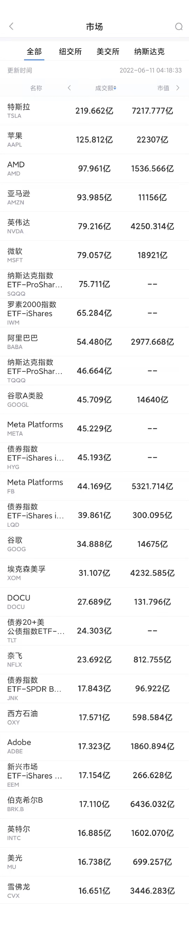
Task: Tap the back arrow icon
Action: 11,26
